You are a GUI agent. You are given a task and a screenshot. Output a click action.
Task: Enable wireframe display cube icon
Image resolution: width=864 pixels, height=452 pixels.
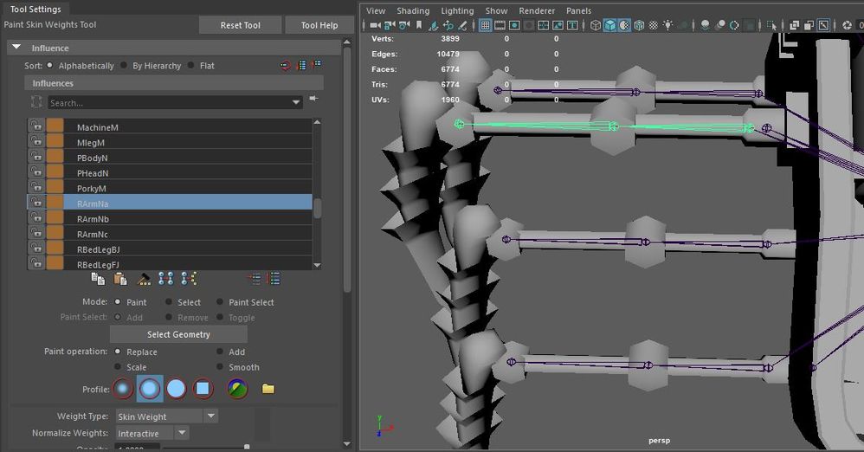coord(596,25)
